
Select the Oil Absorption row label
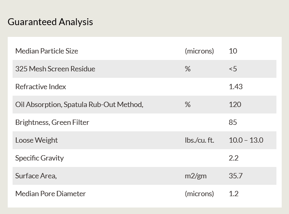(x=79, y=105)
